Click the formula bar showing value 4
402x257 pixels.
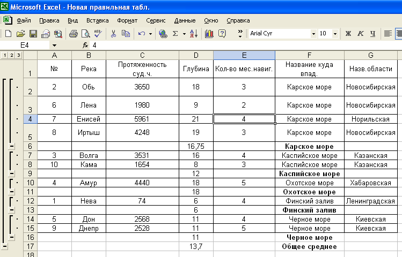point(246,46)
